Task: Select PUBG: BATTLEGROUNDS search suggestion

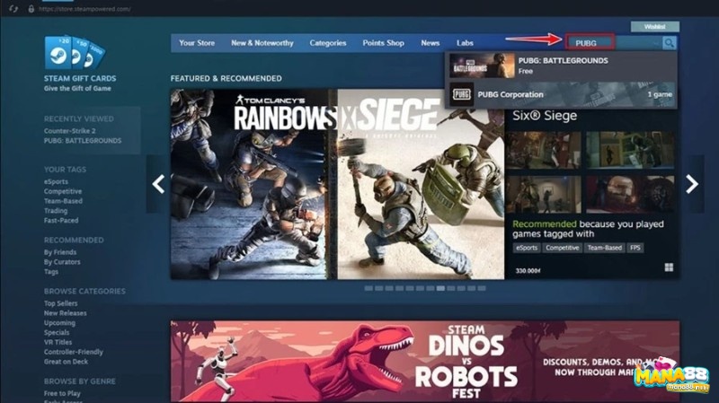Action: [560, 66]
